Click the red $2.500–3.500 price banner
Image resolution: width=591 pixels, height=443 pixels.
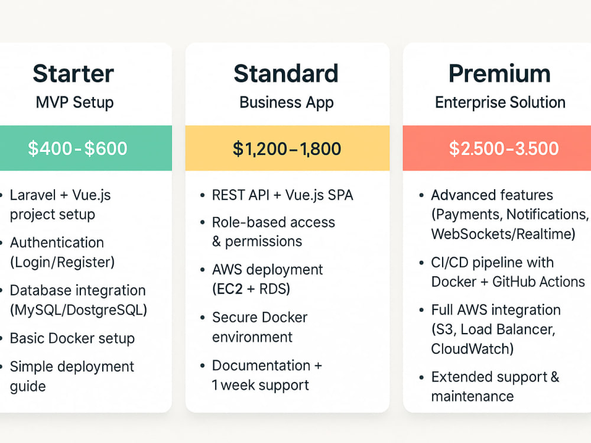coord(497,148)
